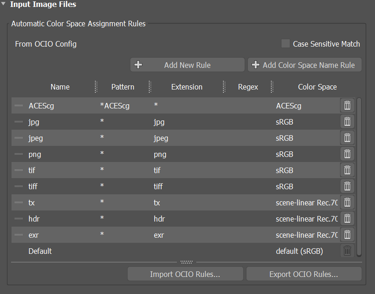Click the Color Space column header
Viewport: 375px width, 294px height.
pyautogui.click(x=317, y=87)
